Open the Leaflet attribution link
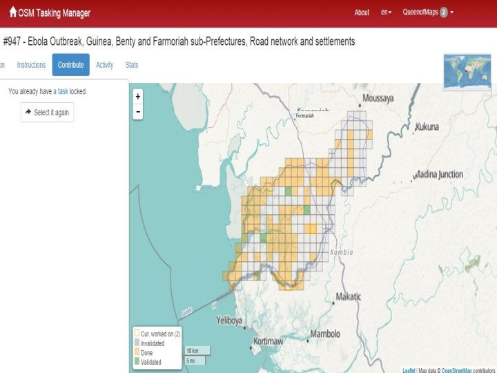 pos(409,370)
